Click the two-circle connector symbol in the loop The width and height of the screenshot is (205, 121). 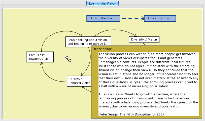[68, 59]
